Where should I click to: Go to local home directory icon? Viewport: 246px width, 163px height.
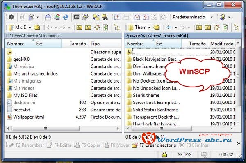coord(97,28)
